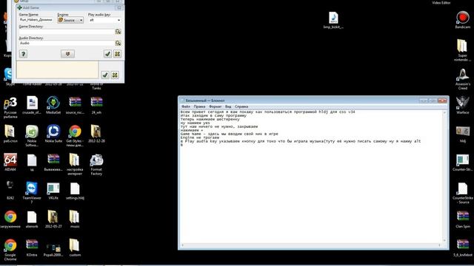The height and width of the screenshot is (266, 474).
Task: Select the Get-Styles Chrome shortcut icon
Action: [x=75, y=136]
